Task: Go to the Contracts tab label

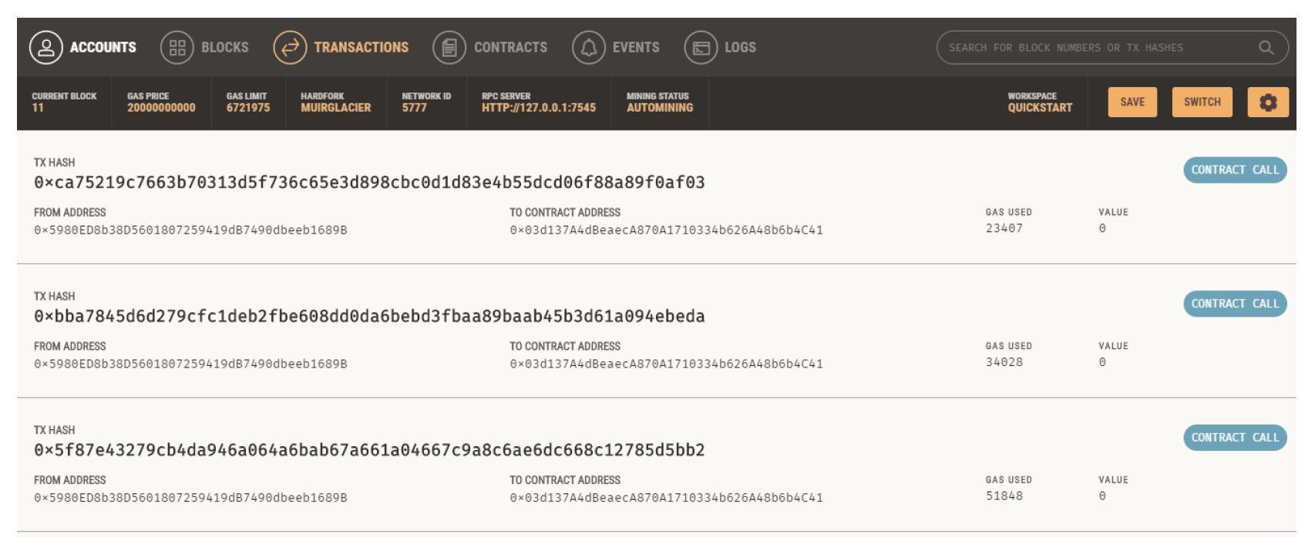Action: click(x=510, y=48)
